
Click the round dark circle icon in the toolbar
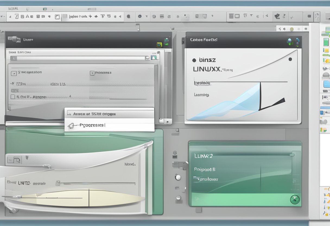pyautogui.click(x=140, y=16)
